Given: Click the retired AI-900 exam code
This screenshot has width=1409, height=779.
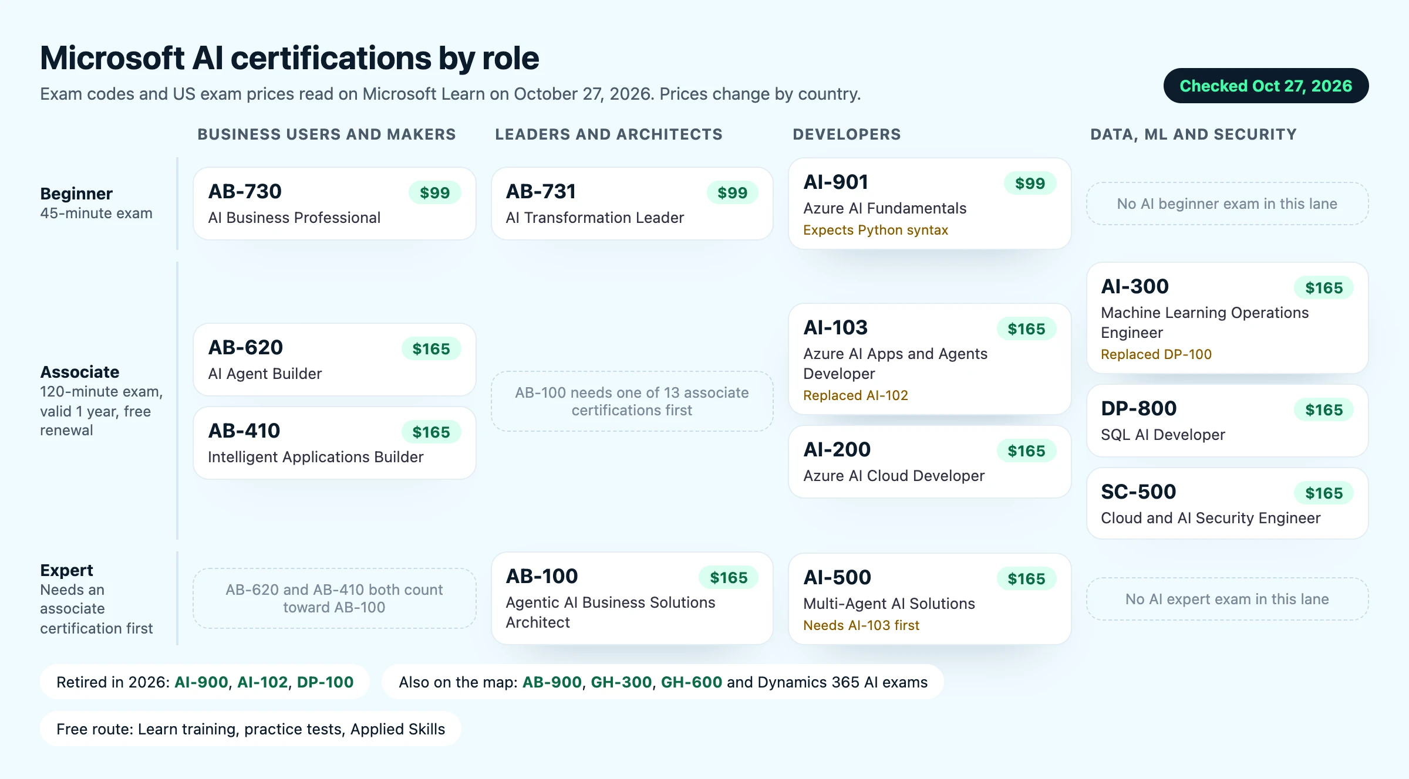Looking at the screenshot, I should 201,682.
